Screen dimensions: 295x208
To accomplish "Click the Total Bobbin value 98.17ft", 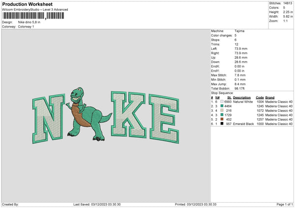I will coord(239,89).
